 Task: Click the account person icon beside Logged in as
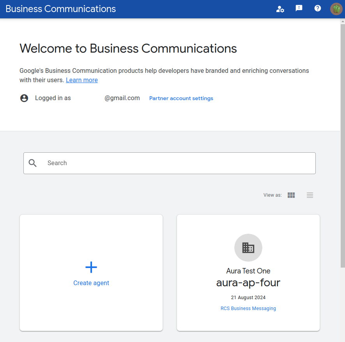[x=24, y=98]
